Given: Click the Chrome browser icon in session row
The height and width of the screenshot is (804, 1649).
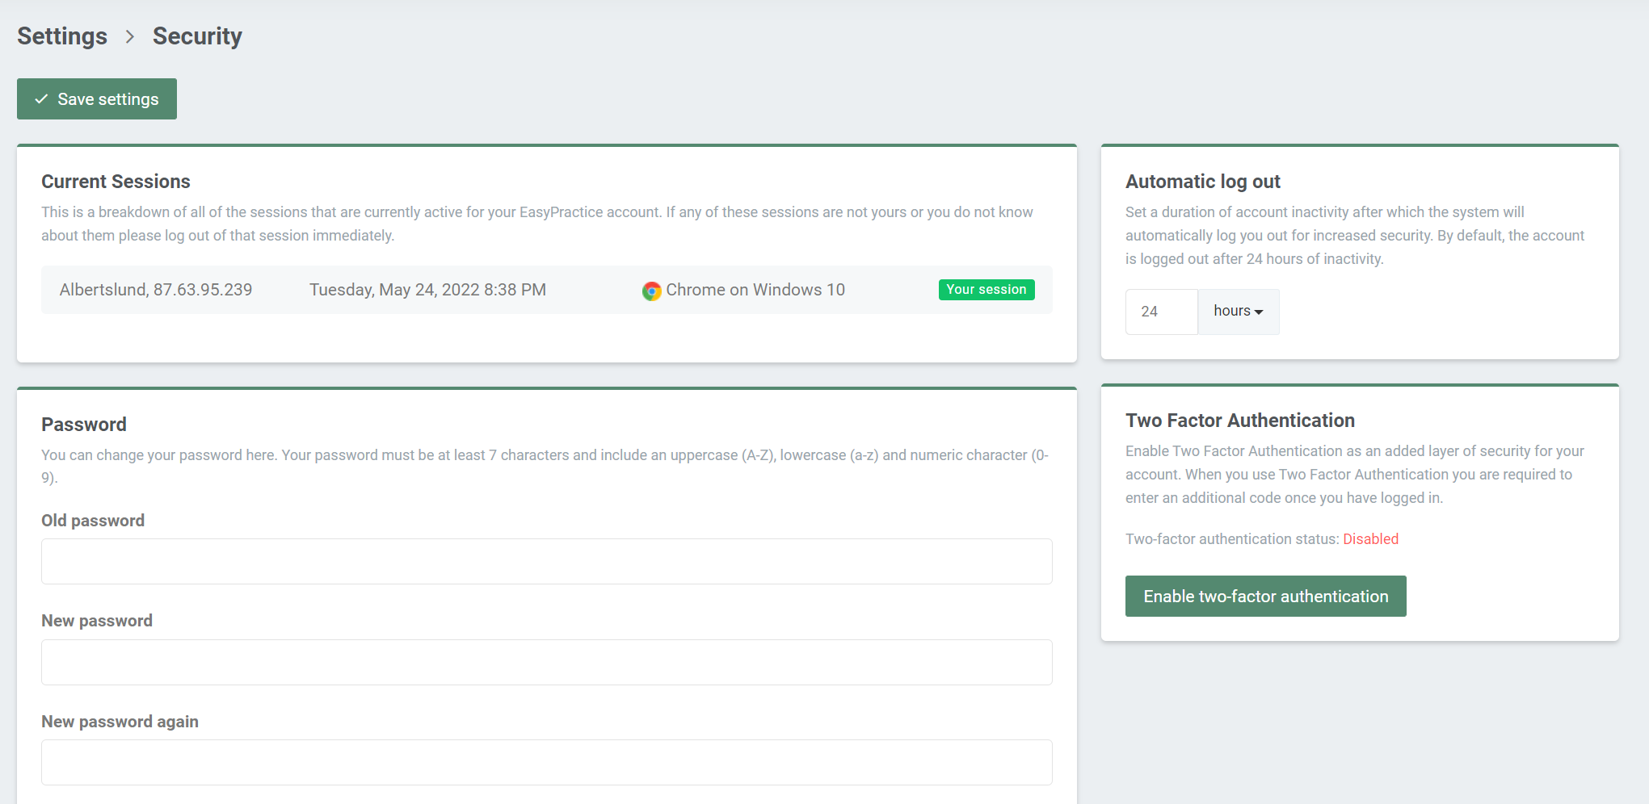Looking at the screenshot, I should (652, 291).
